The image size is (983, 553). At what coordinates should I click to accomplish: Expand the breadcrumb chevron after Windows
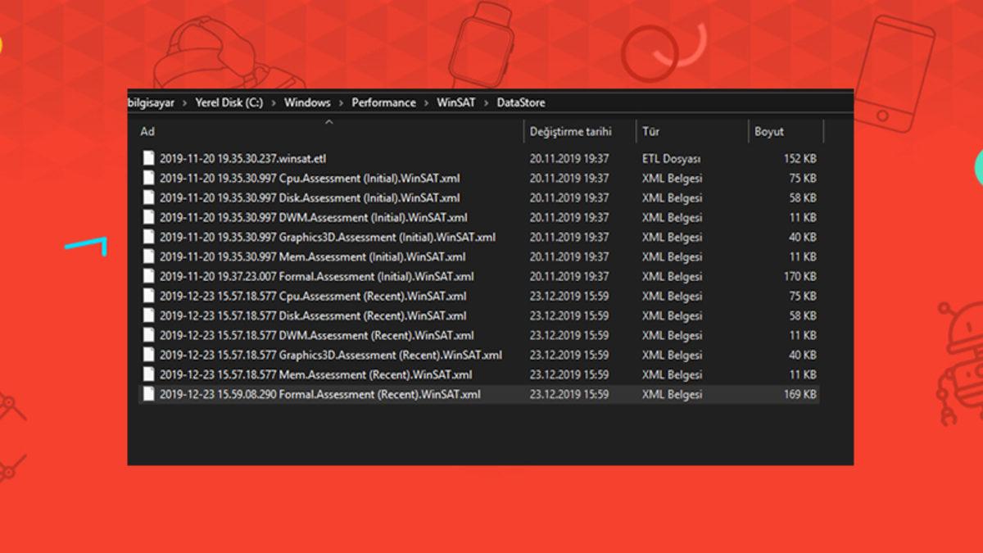coord(340,102)
